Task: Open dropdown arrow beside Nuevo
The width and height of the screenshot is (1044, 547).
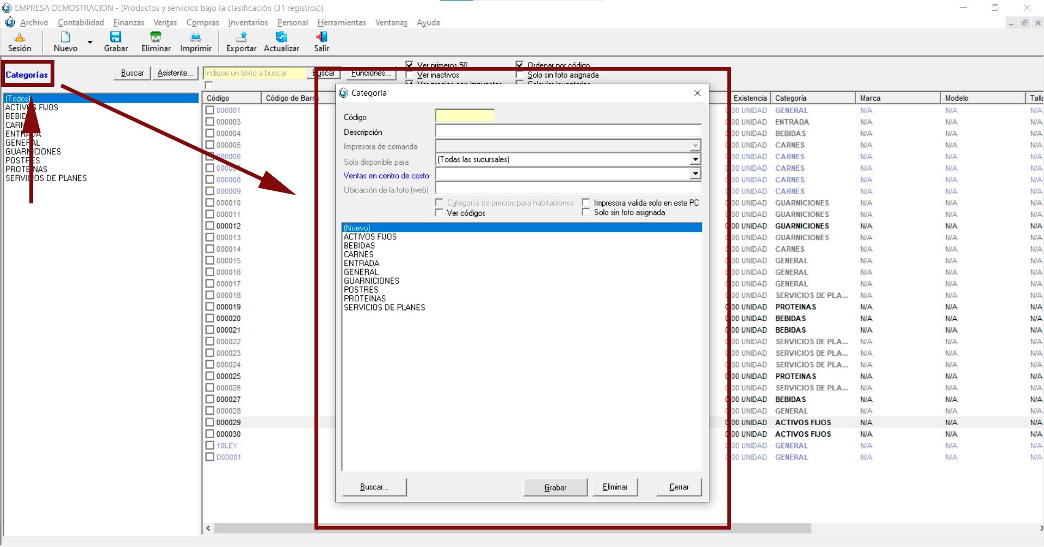Action: [90, 42]
